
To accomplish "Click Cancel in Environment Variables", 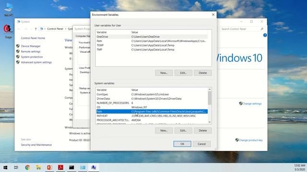I will pyautogui.click(x=201, y=144).
